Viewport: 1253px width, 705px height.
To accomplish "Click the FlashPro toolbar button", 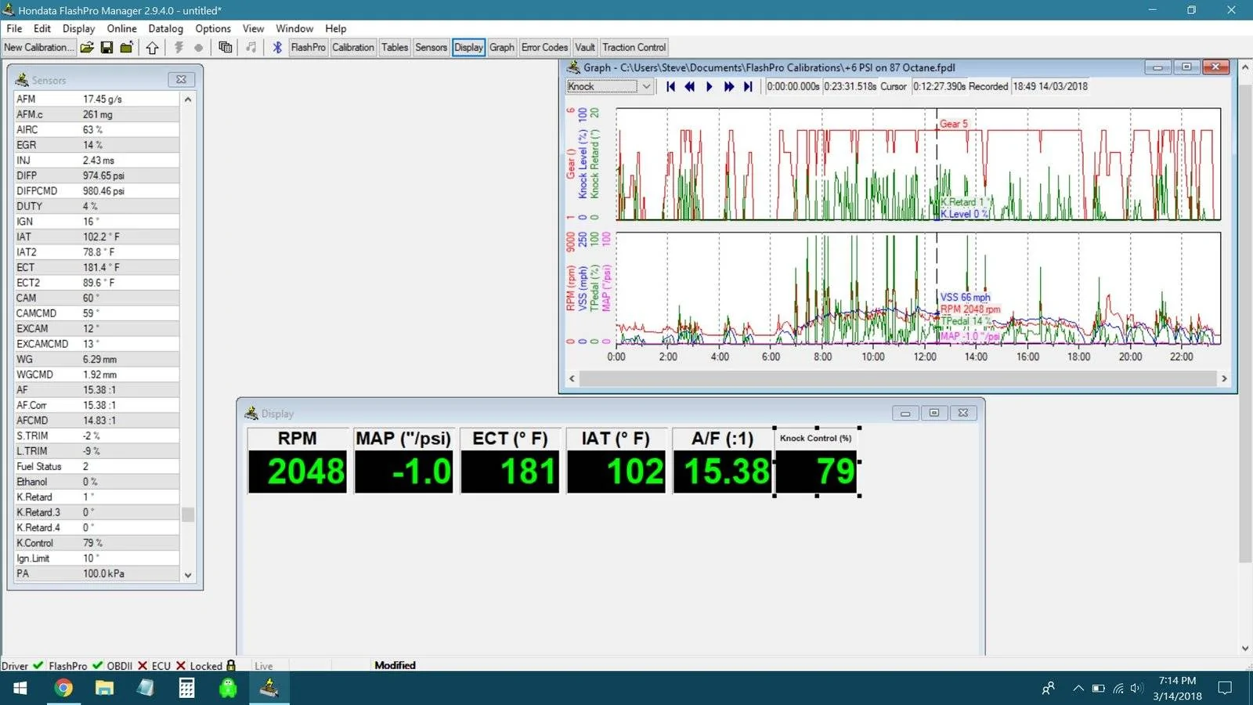I will tap(308, 48).
